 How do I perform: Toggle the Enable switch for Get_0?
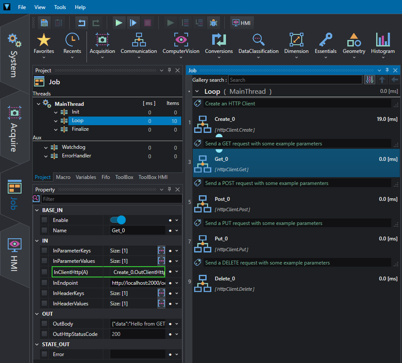118,220
